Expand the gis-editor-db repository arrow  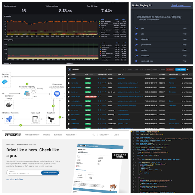137,45
